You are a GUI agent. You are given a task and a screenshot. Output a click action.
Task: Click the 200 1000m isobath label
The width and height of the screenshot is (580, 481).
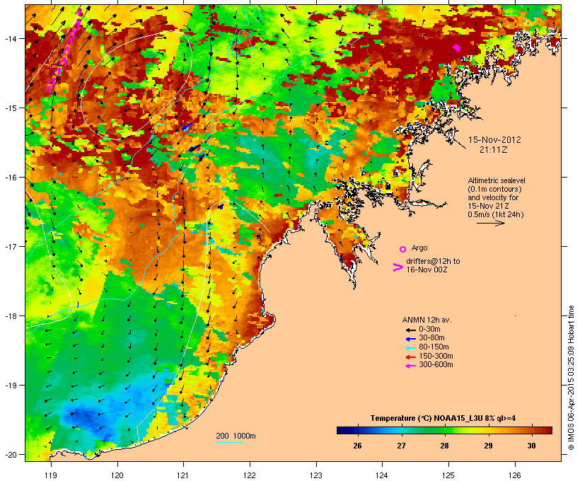236,436
